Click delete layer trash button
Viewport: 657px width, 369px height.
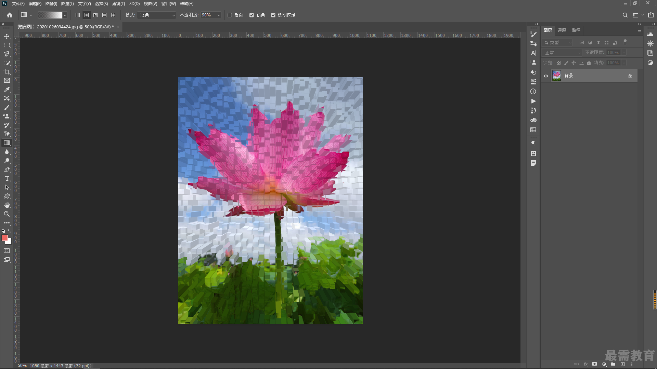tap(632, 364)
